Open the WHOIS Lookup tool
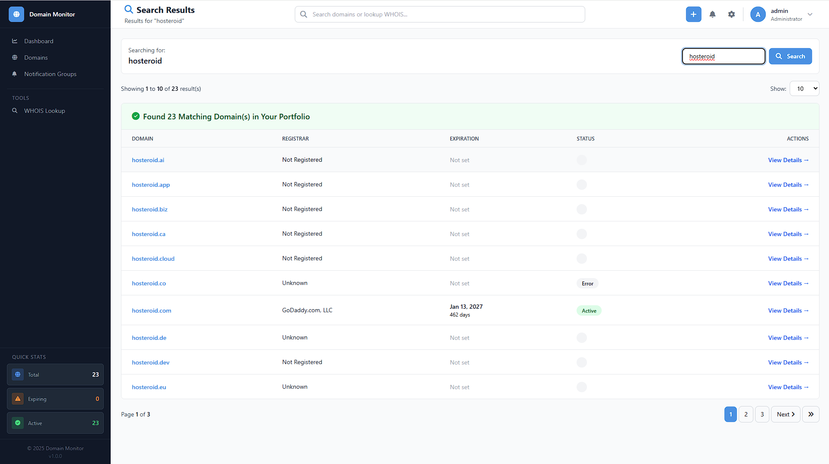Screen dimensions: 829x464 pyautogui.click(x=45, y=111)
